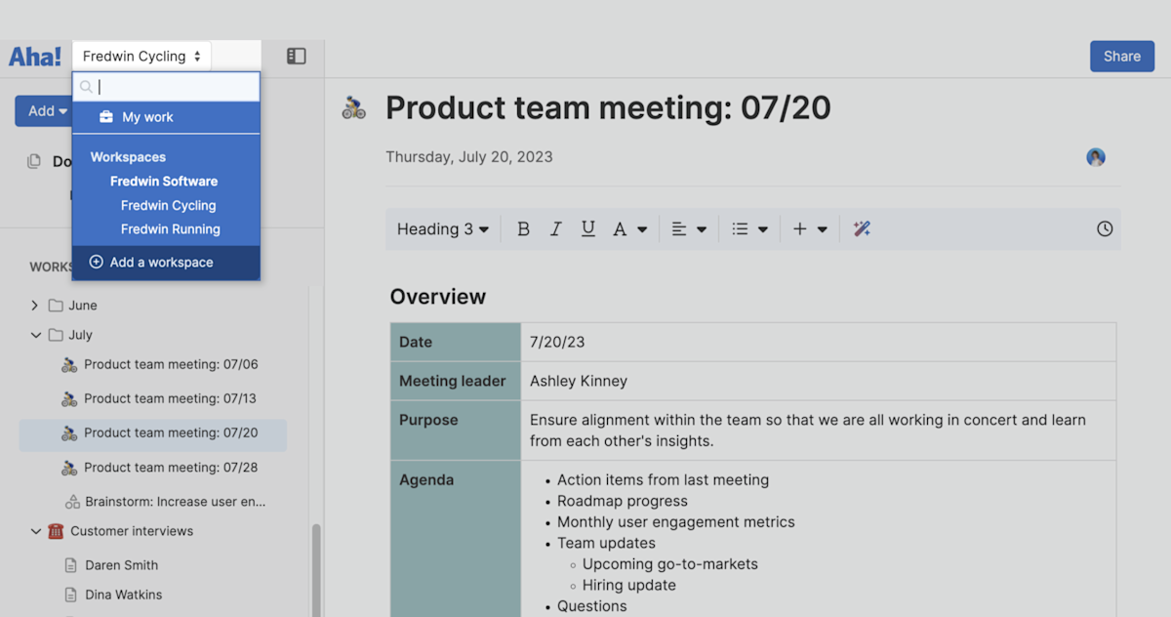View note history via the clock icon
1171x617 pixels.
point(1104,228)
